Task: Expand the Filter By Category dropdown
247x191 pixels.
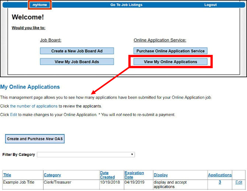Action: pyautogui.click(x=86, y=154)
